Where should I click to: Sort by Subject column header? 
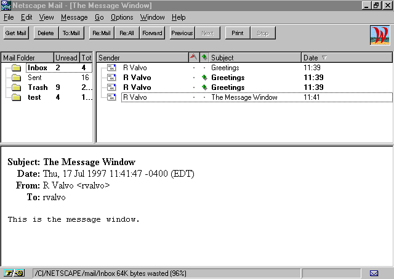pyautogui.click(x=255, y=57)
